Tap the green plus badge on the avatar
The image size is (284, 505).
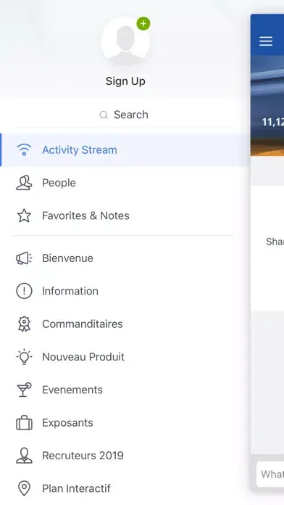pos(143,23)
